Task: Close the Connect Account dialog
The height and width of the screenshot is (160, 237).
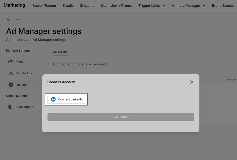Action: coord(192,82)
